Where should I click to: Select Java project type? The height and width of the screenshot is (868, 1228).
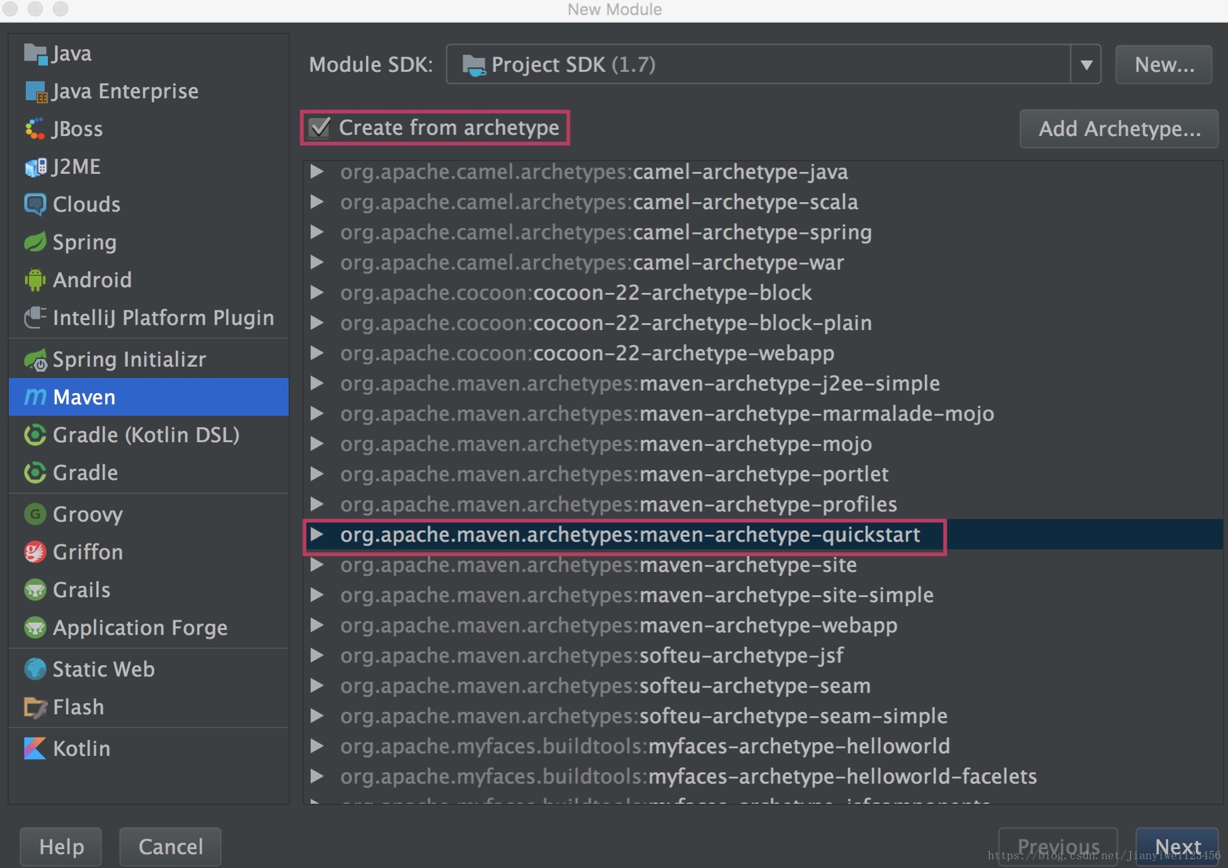[149, 54]
